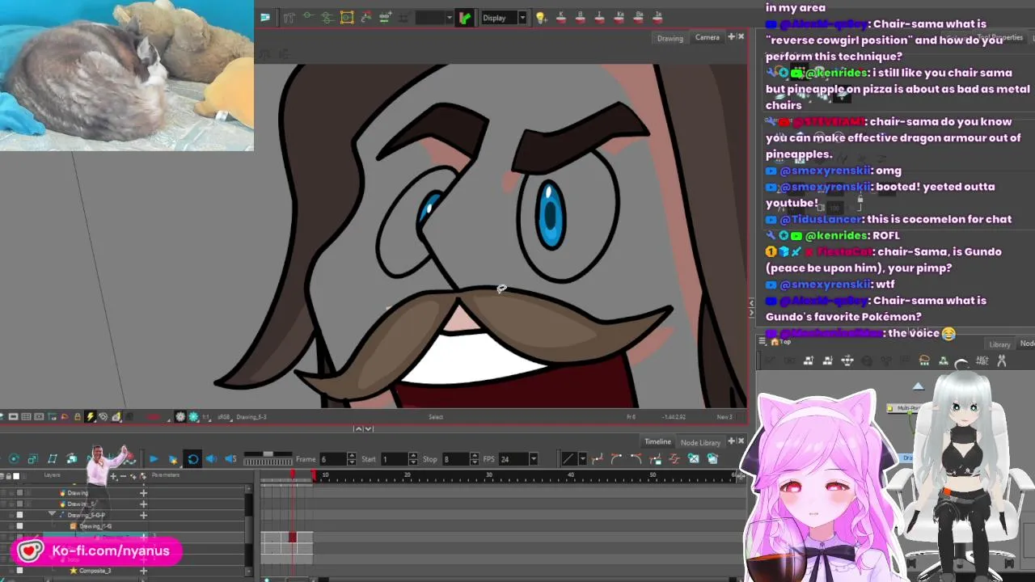Select the Composite_3 layer
Screen dimensions: 1035x582
tap(95, 571)
